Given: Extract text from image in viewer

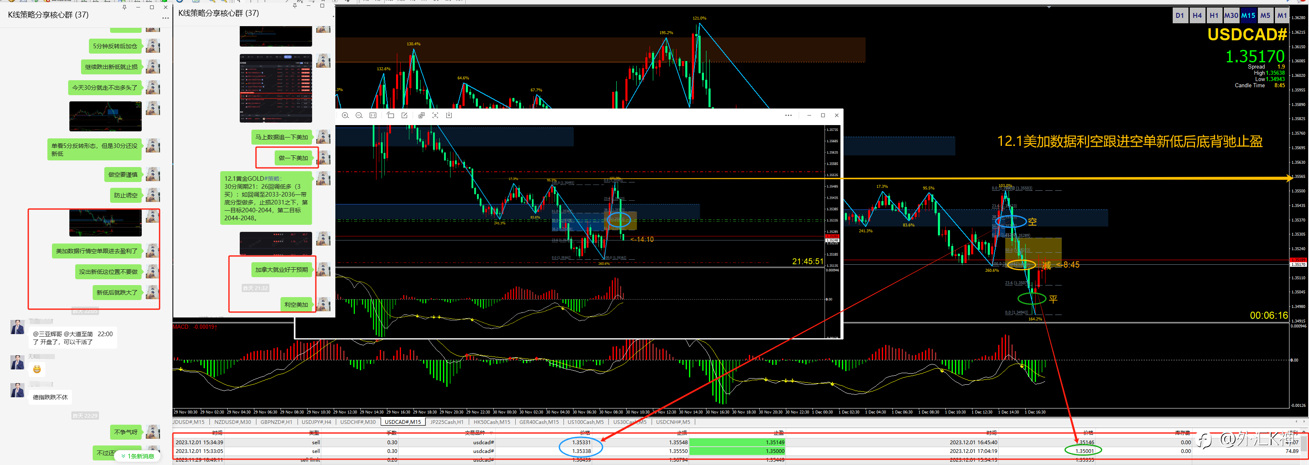Looking at the screenshot, I should (x=435, y=116).
